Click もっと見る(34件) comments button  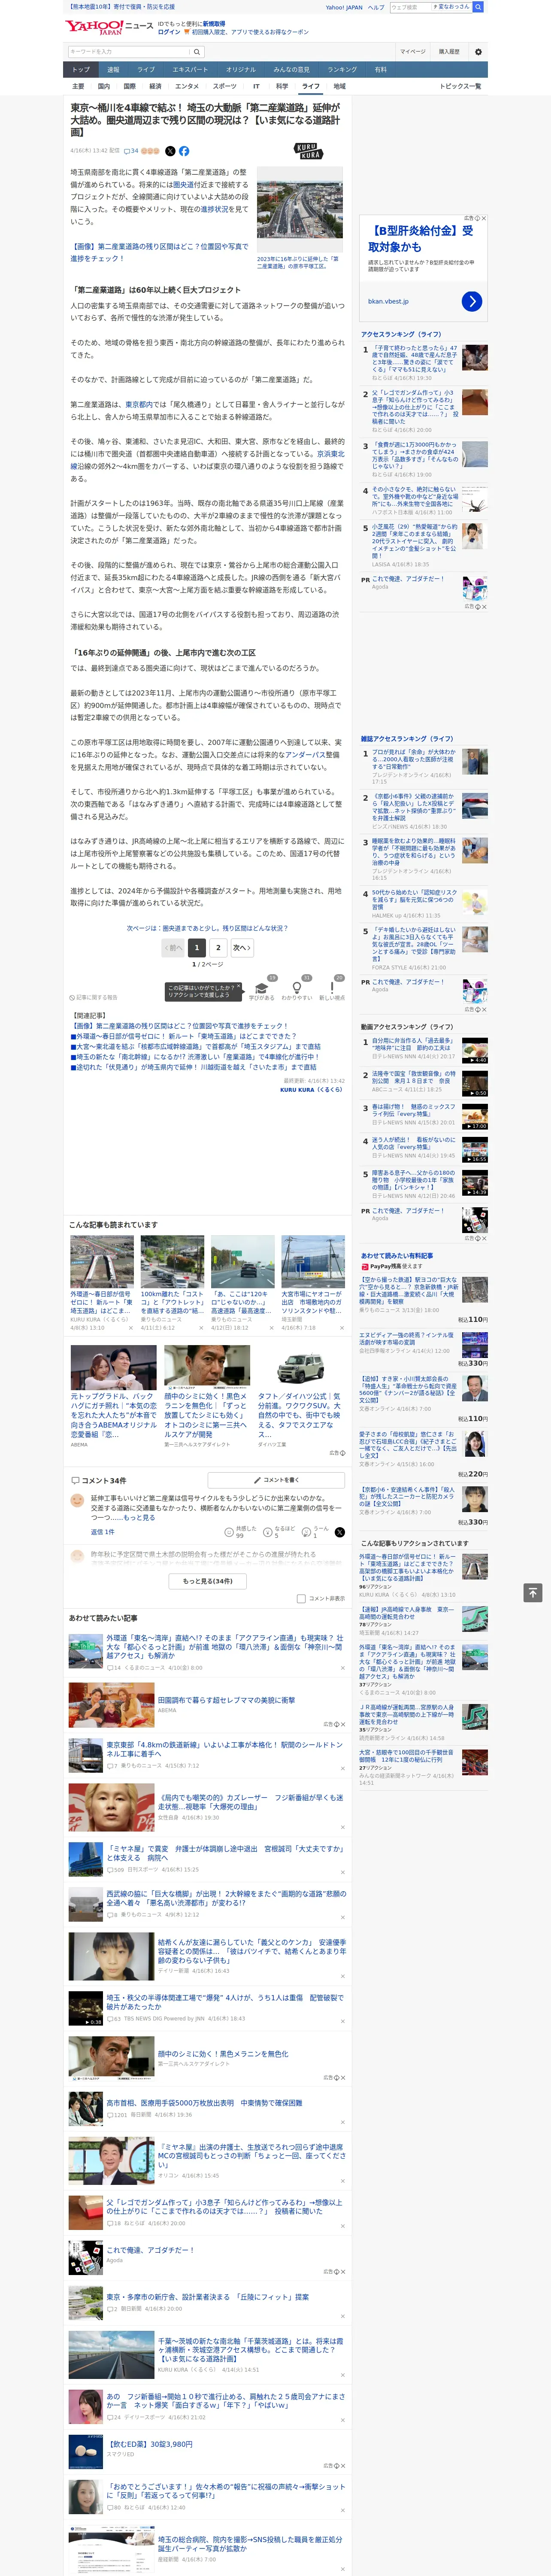click(x=207, y=1581)
